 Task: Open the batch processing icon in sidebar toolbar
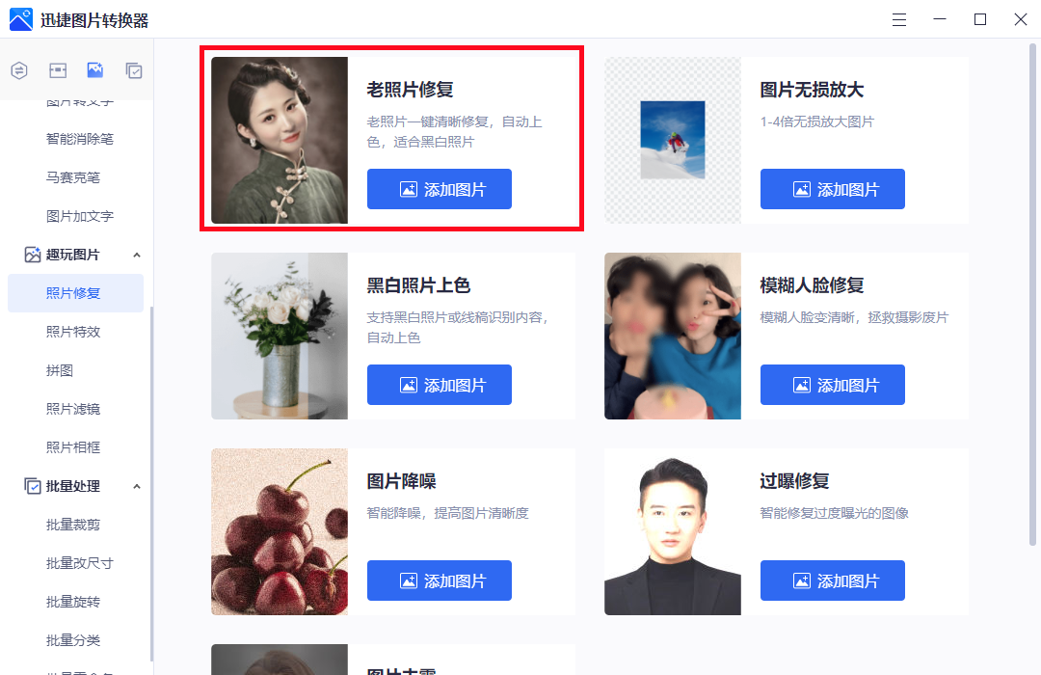coord(133,69)
